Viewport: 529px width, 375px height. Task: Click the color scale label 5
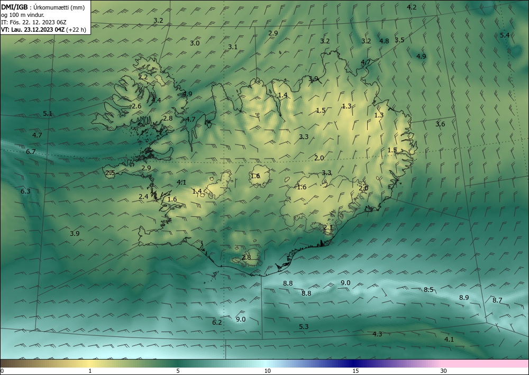pyautogui.click(x=178, y=371)
